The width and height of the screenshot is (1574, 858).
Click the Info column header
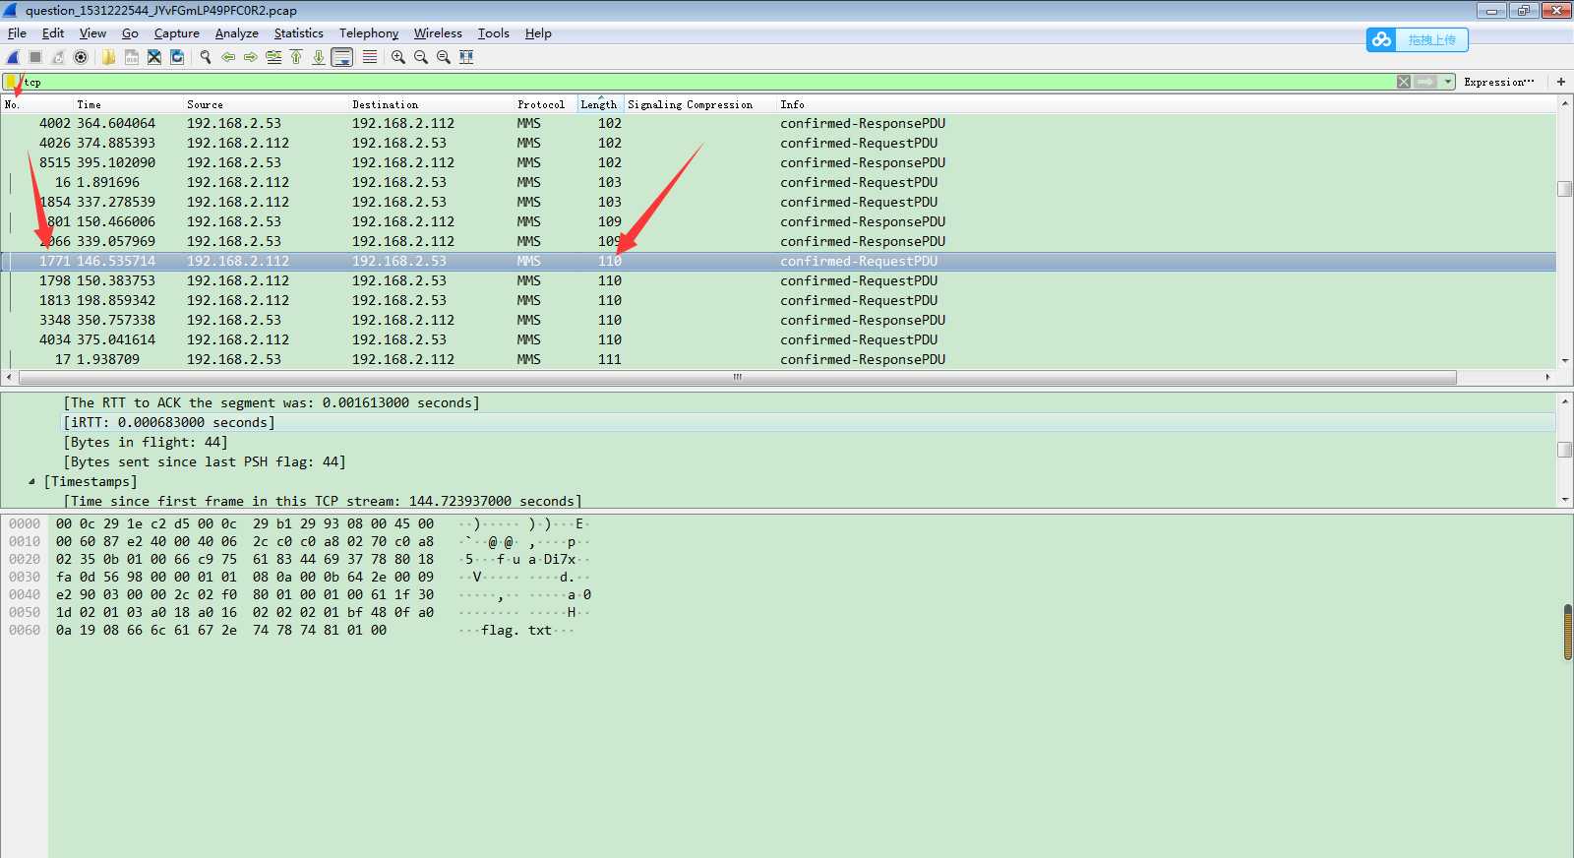[1166, 104]
